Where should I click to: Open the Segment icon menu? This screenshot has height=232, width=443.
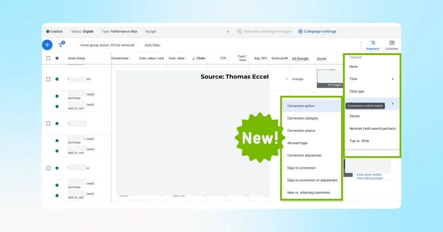(372, 43)
